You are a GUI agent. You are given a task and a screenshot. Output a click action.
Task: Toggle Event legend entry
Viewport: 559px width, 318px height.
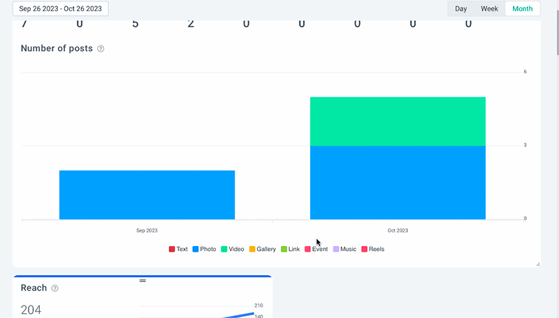coord(316,249)
